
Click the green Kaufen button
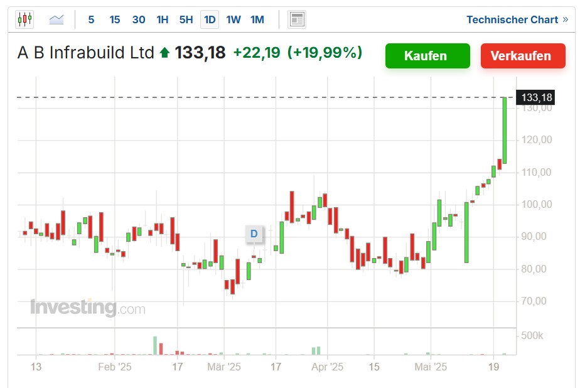tap(427, 56)
